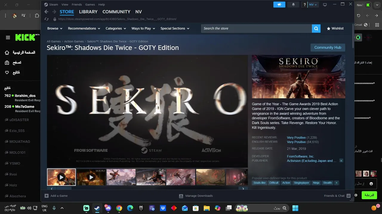This screenshot has width=382, height=214.
Task: Open Kick chat settings gear
Action: (x=356, y=195)
